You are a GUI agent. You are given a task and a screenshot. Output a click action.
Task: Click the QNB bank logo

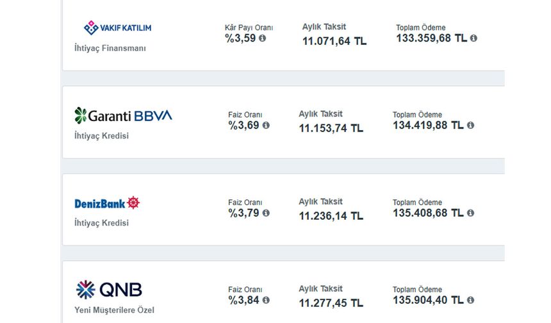click(109, 290)
